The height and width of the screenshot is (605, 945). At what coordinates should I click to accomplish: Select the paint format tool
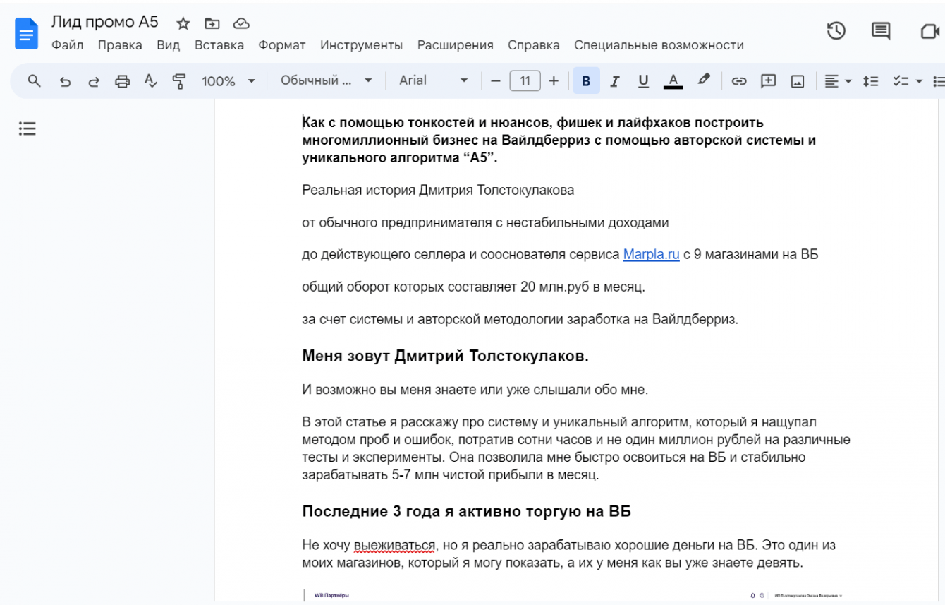(179, 81)
